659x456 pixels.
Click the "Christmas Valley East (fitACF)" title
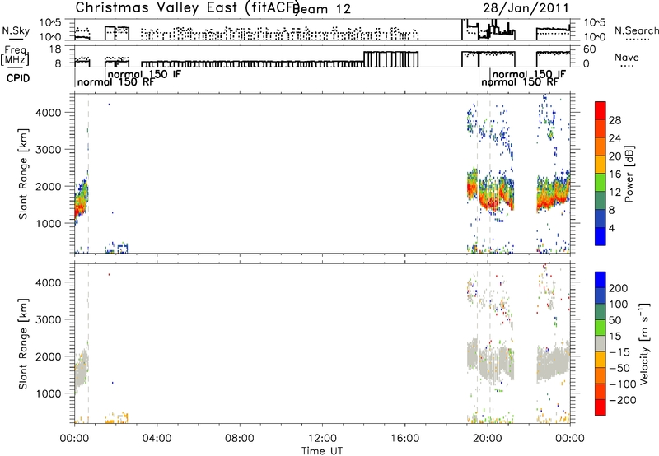click(188, 7)
